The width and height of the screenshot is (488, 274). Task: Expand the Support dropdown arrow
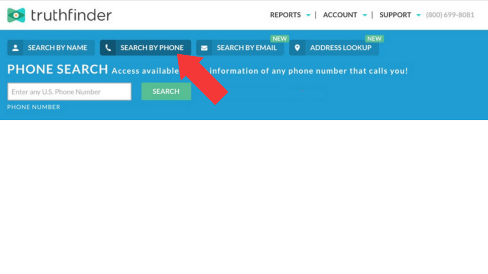coord(418,15)
